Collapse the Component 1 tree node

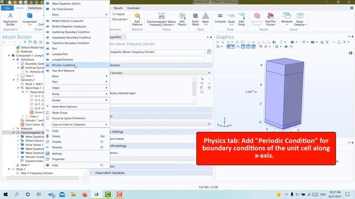tap(9, 55)
